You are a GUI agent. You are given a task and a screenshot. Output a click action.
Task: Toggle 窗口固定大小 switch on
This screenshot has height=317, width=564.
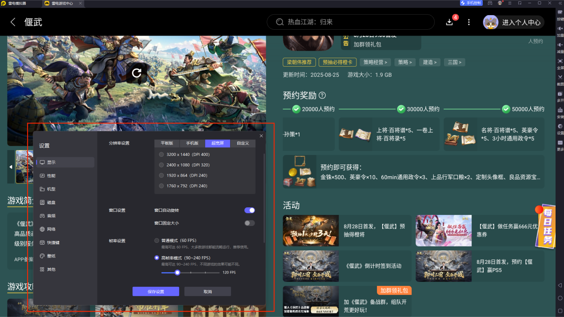[x=249, y=223]
